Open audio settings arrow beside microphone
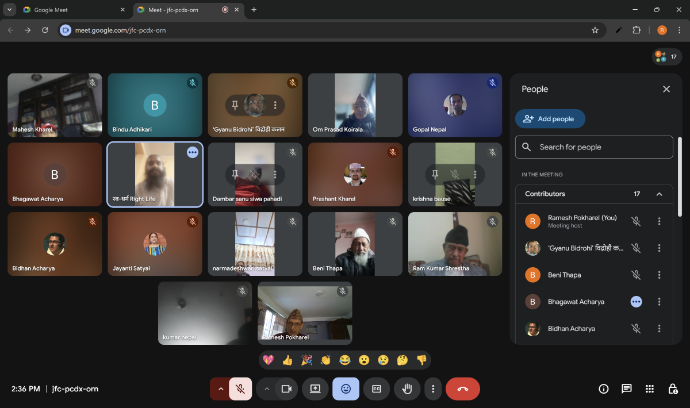Screen dimensions: 690x408 click(220, 389)
